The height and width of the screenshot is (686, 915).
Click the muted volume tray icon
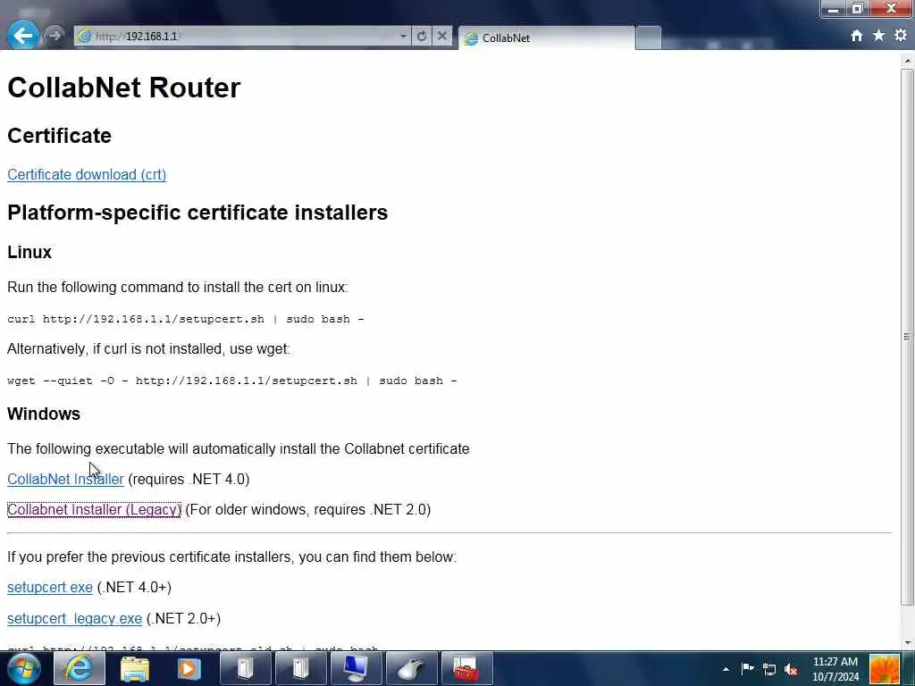point(791,670)
